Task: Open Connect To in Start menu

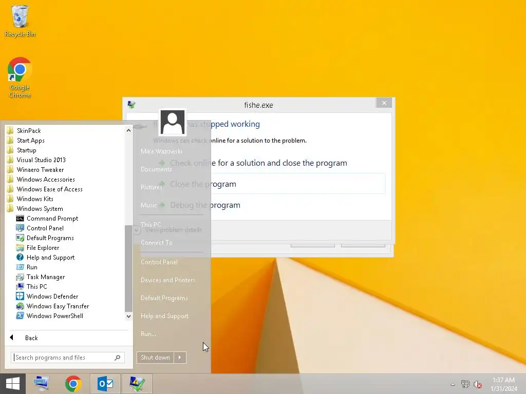Action: pyautogui.click(x=156, y=243)
